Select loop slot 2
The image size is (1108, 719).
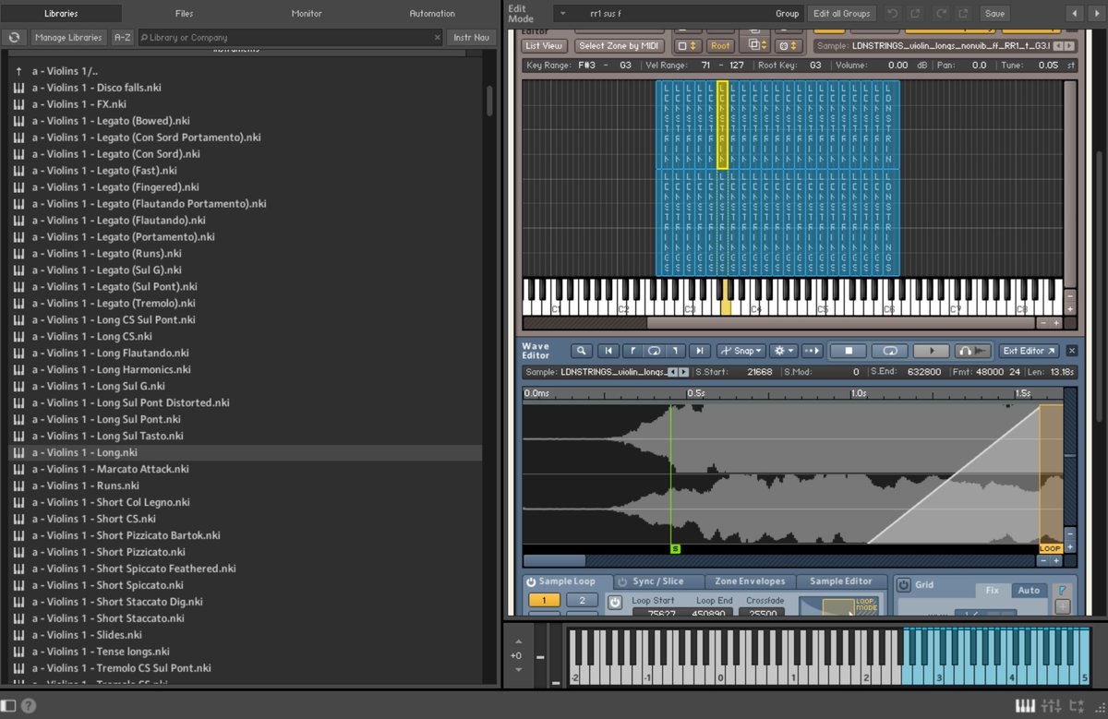(x=582, y=600)
